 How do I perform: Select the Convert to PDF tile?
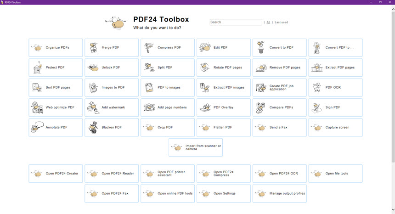pyautogui.click(x=279, y=48)
